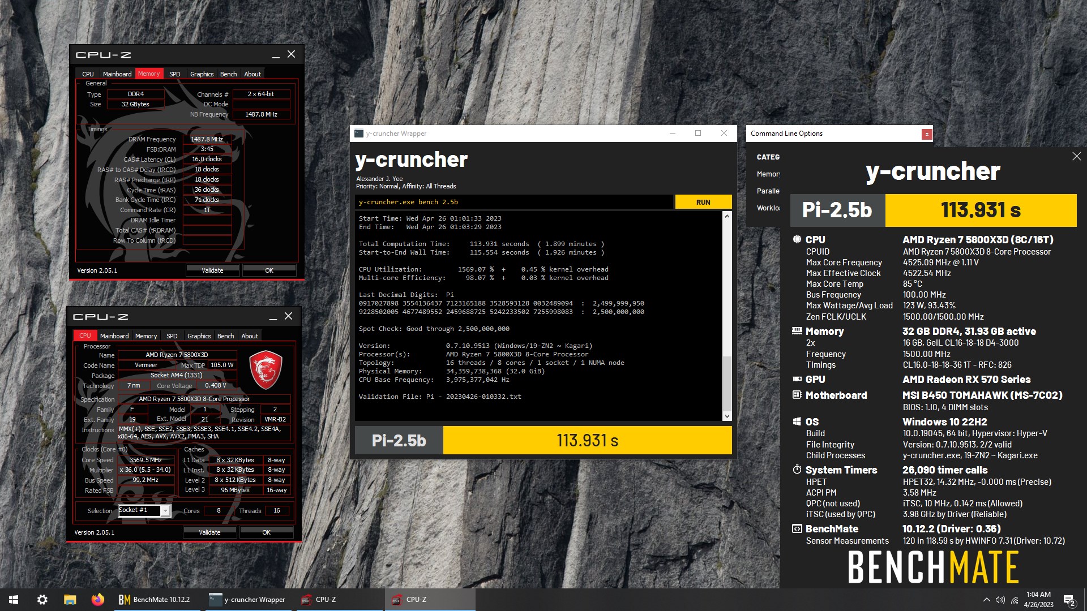Maximize the y-cruncher Wrapper window
Image resolution: width=1087 pixels, height=611 pixels.
[698, 134]
